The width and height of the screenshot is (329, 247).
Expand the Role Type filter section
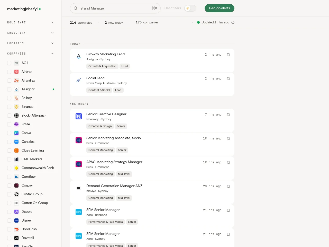(x=31, y=22)
